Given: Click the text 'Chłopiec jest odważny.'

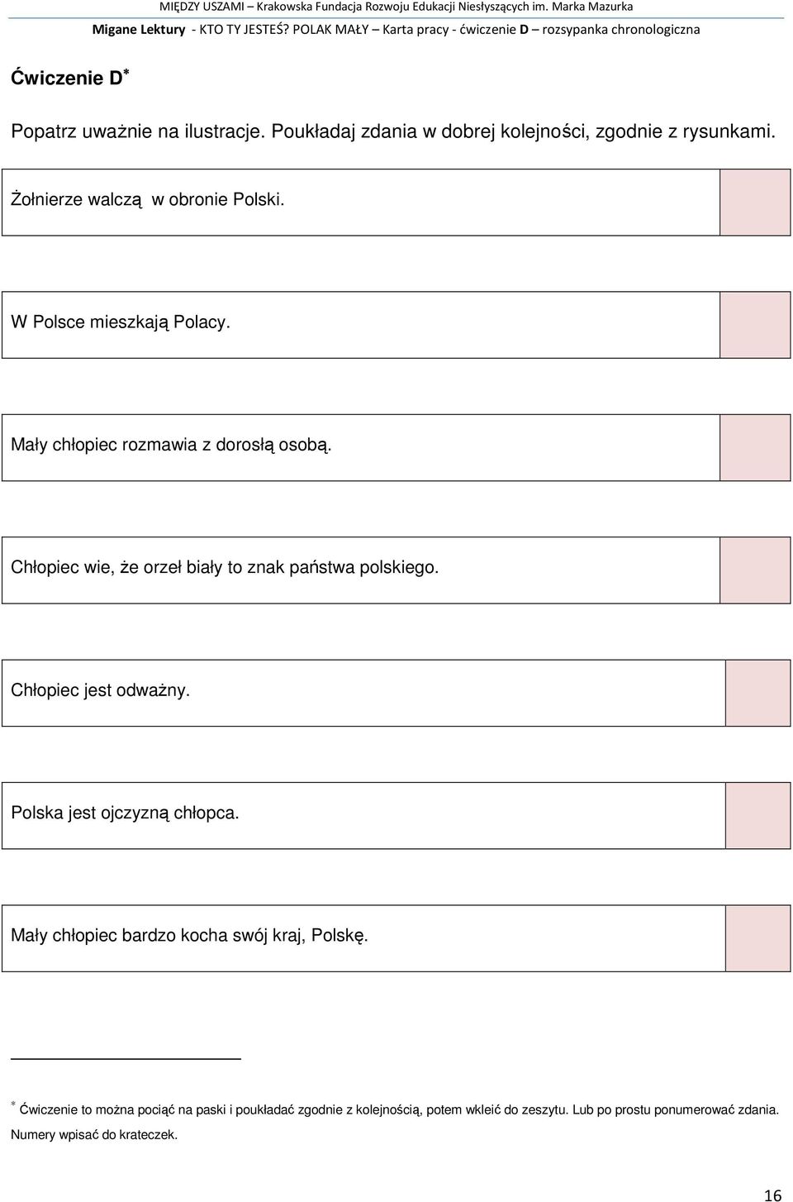Looking at the screenshot, I should tap(101, 690).
